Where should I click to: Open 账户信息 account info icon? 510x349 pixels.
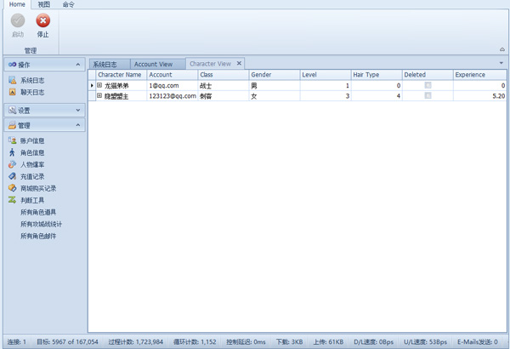13,140
